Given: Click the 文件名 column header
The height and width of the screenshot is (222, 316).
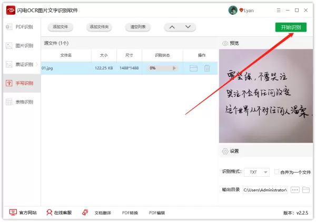Looking at the screenshot, I should [x=66, y=55].
